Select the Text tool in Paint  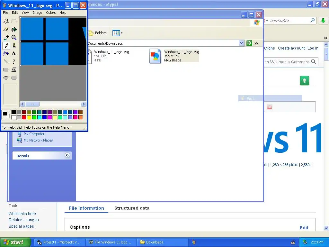(14, 54)
